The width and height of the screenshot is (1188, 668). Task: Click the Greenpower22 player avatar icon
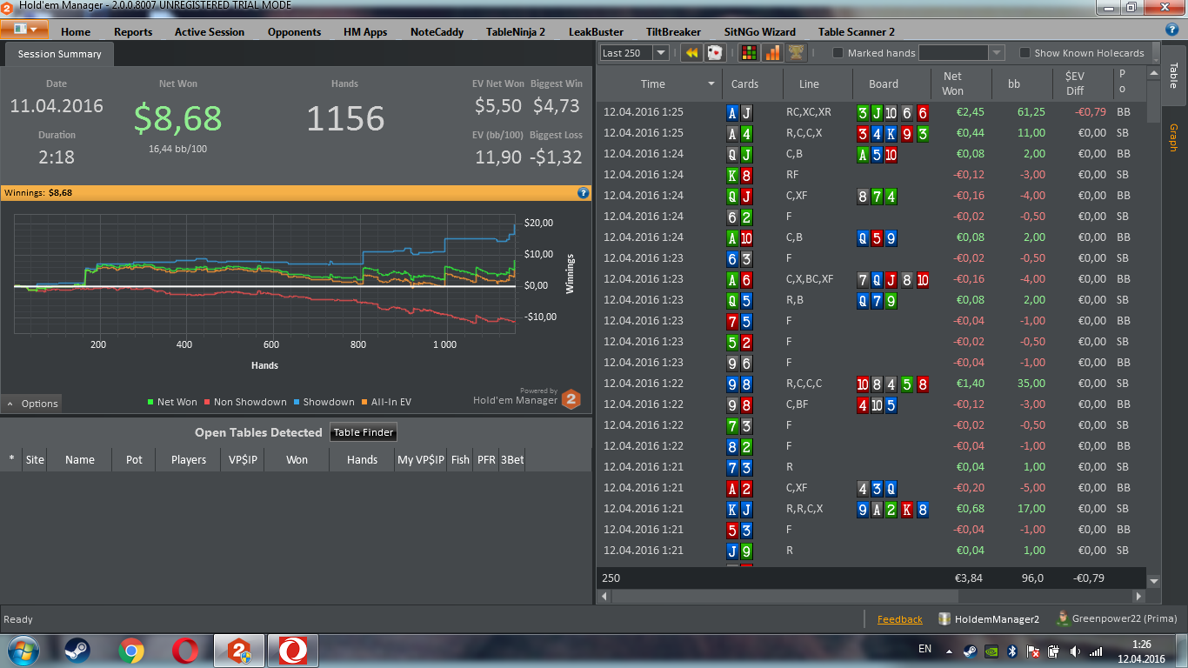1062,618
